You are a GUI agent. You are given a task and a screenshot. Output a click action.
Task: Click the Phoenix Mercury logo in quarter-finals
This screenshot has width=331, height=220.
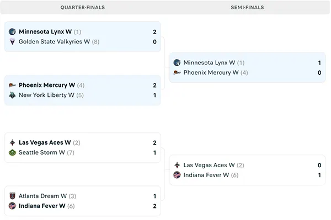point(12,85)
